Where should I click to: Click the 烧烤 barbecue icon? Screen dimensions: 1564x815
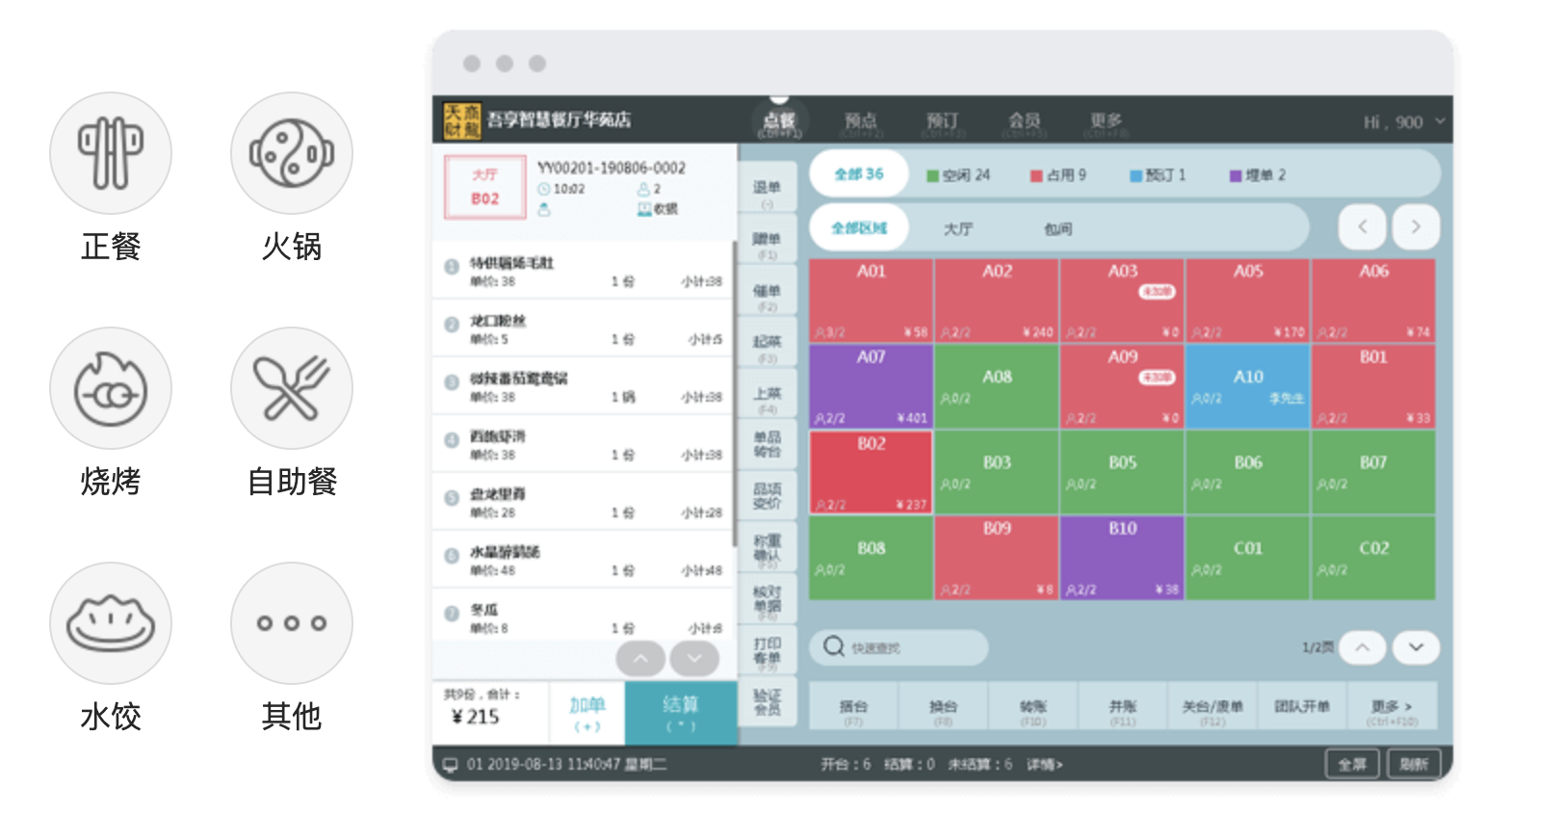tap(111, 388)
